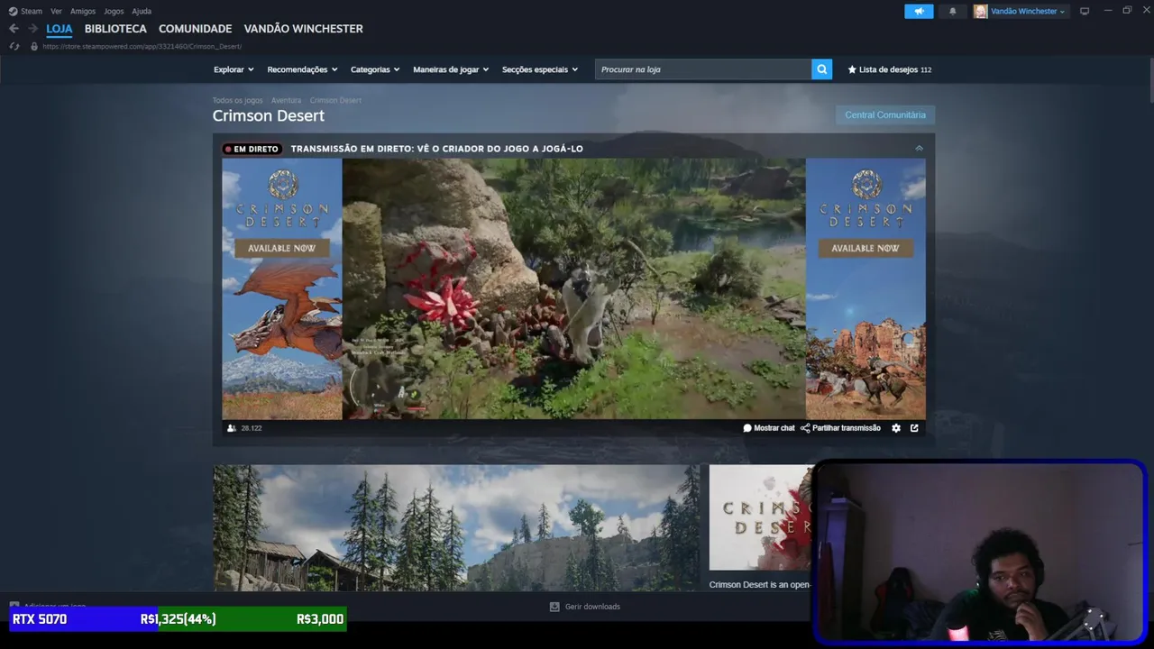
Task: Click the viewers count icon
Action: pyautogui.click(x=232, y=428)
